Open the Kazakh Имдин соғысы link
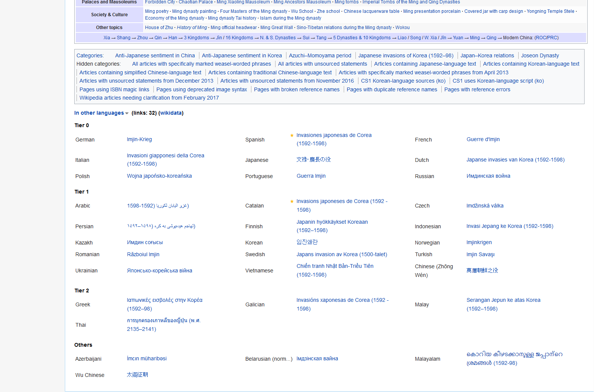The height and width of the screenshot is (392, 594). coord(145,242)
